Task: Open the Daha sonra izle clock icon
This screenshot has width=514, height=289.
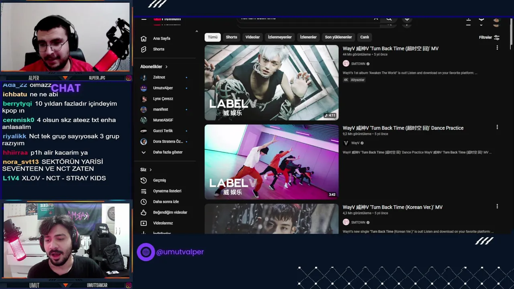Action: [144, 201]
